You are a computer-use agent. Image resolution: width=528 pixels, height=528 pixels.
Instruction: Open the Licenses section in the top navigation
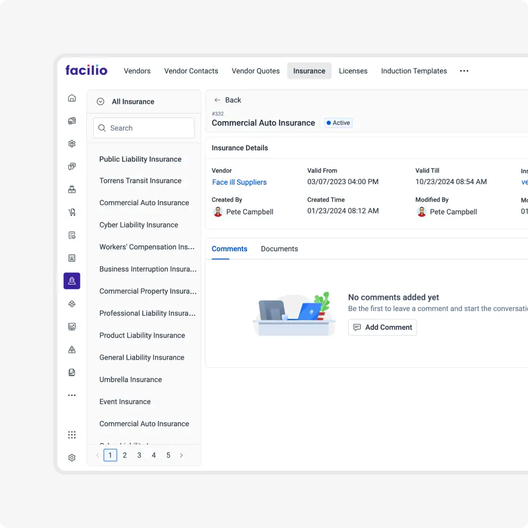pyautogui.click(x=353, y=71)
